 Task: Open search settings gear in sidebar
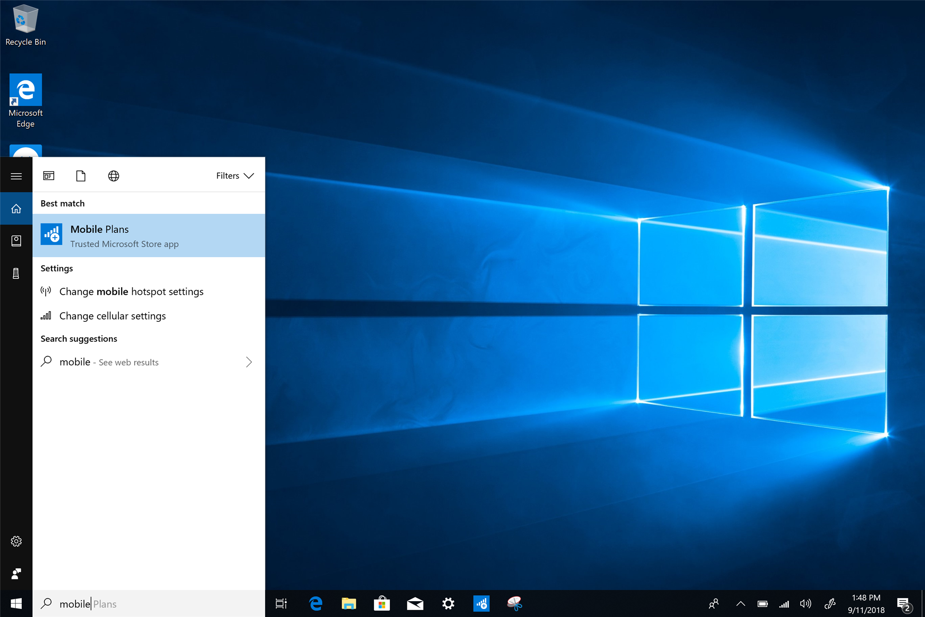(16, 541)
